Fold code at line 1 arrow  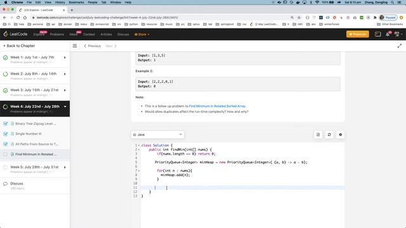point(139,146)
